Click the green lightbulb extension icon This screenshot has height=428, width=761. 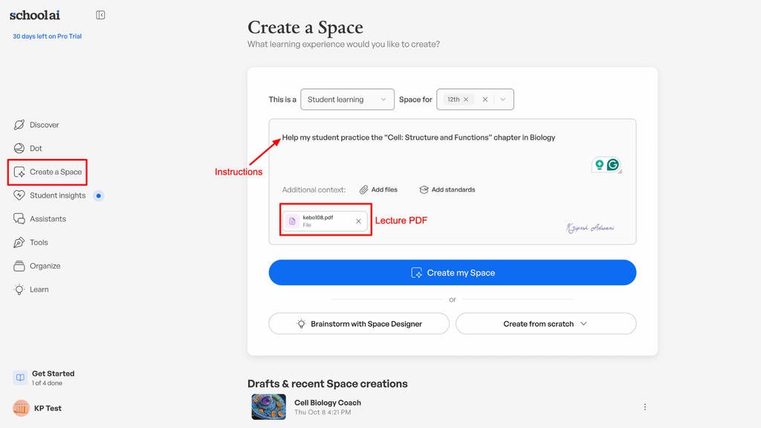(x=600, y=164)
